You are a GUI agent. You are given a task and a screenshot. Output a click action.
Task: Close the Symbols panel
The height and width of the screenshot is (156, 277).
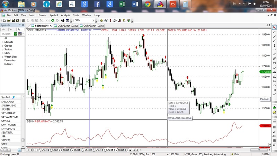[23, 25]
